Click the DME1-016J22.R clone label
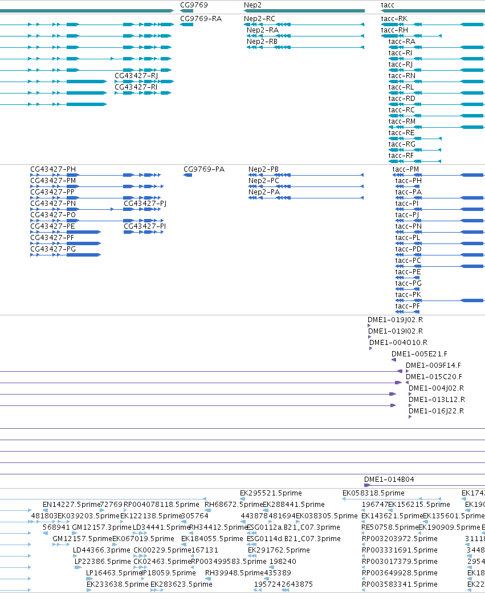Screen dimensions: 485x593 (436, 411)
